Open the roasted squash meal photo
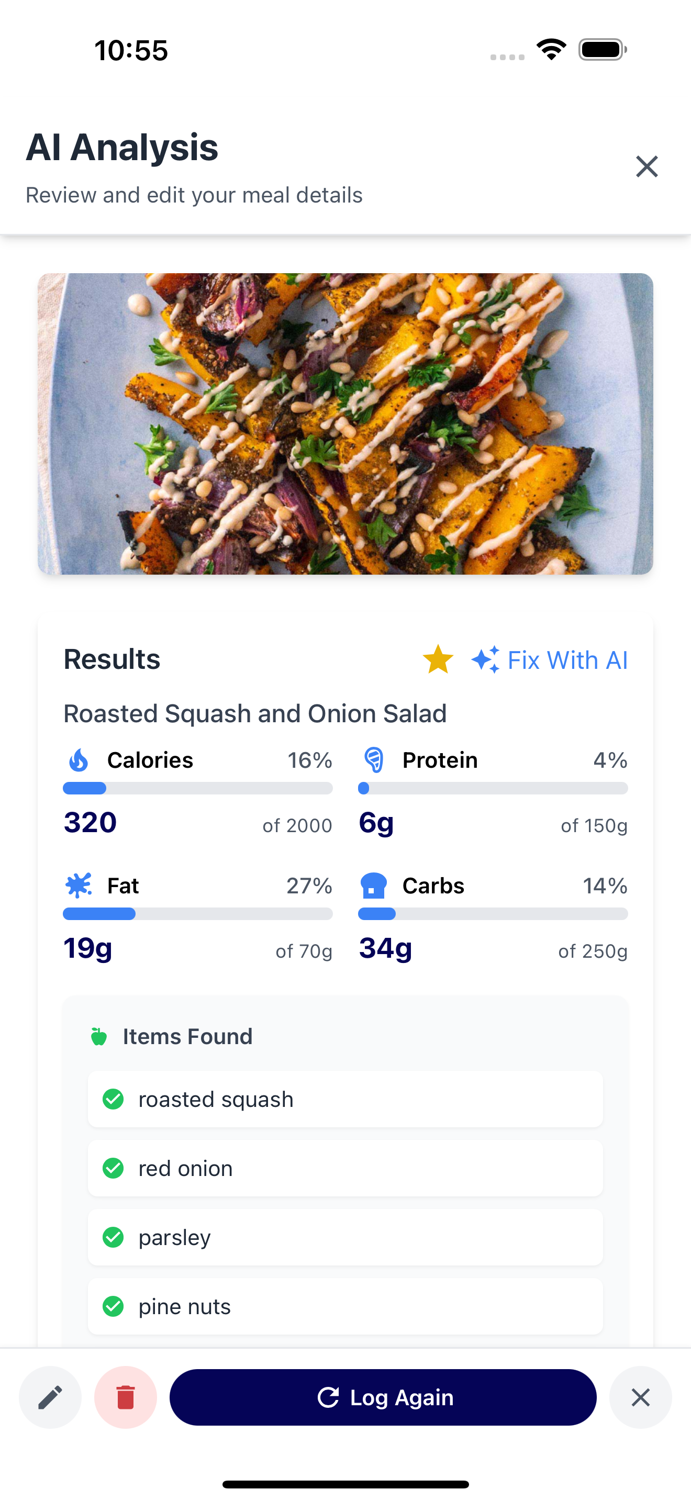This screenshot has width=691, height=1501. (345, 423)
